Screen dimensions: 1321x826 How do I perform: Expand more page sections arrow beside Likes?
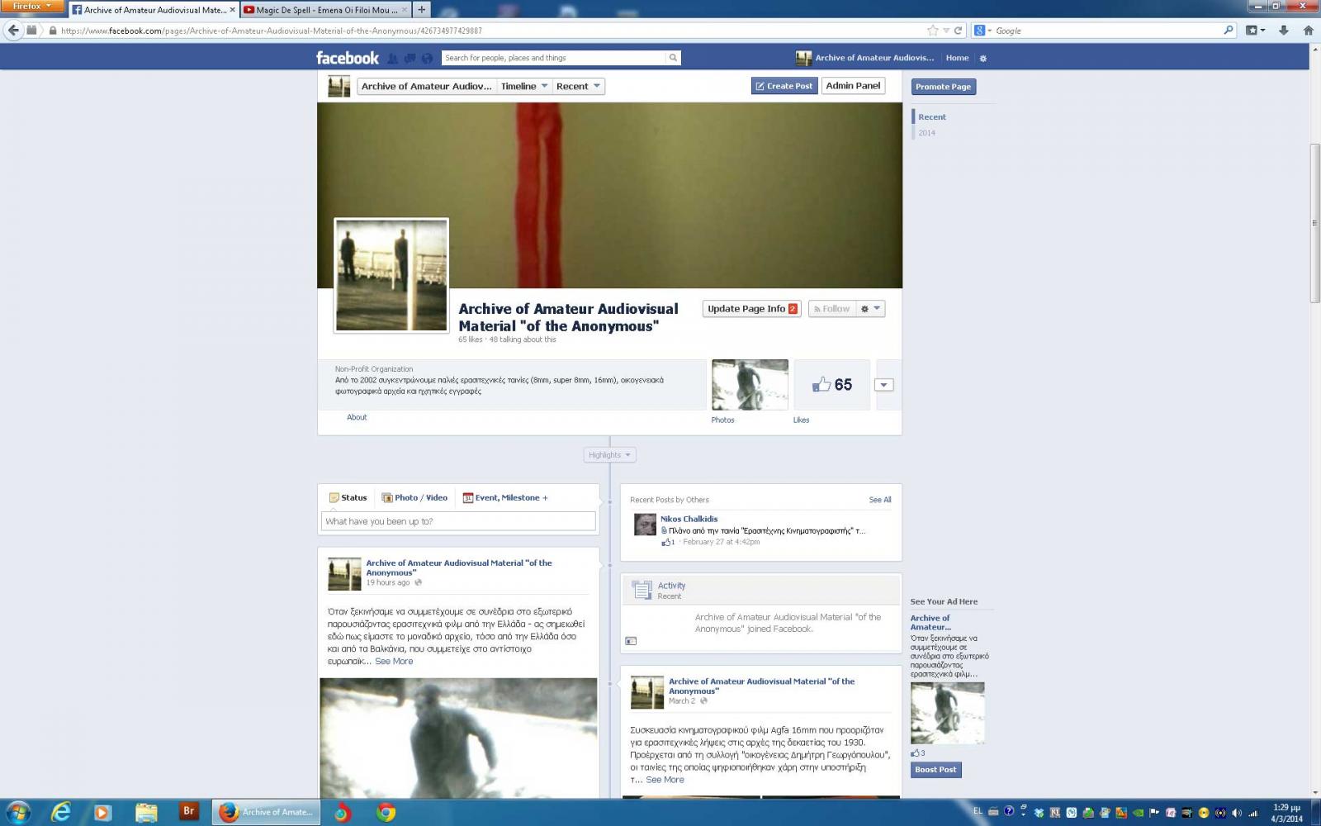[x=883, y=385]
